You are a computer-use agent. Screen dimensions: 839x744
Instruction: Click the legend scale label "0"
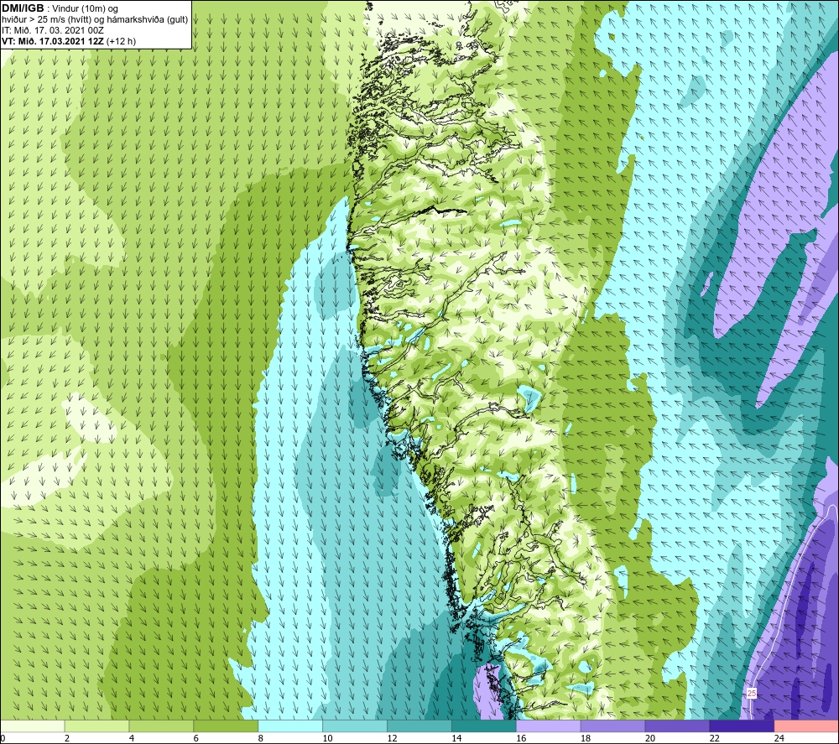coord(3,738)
